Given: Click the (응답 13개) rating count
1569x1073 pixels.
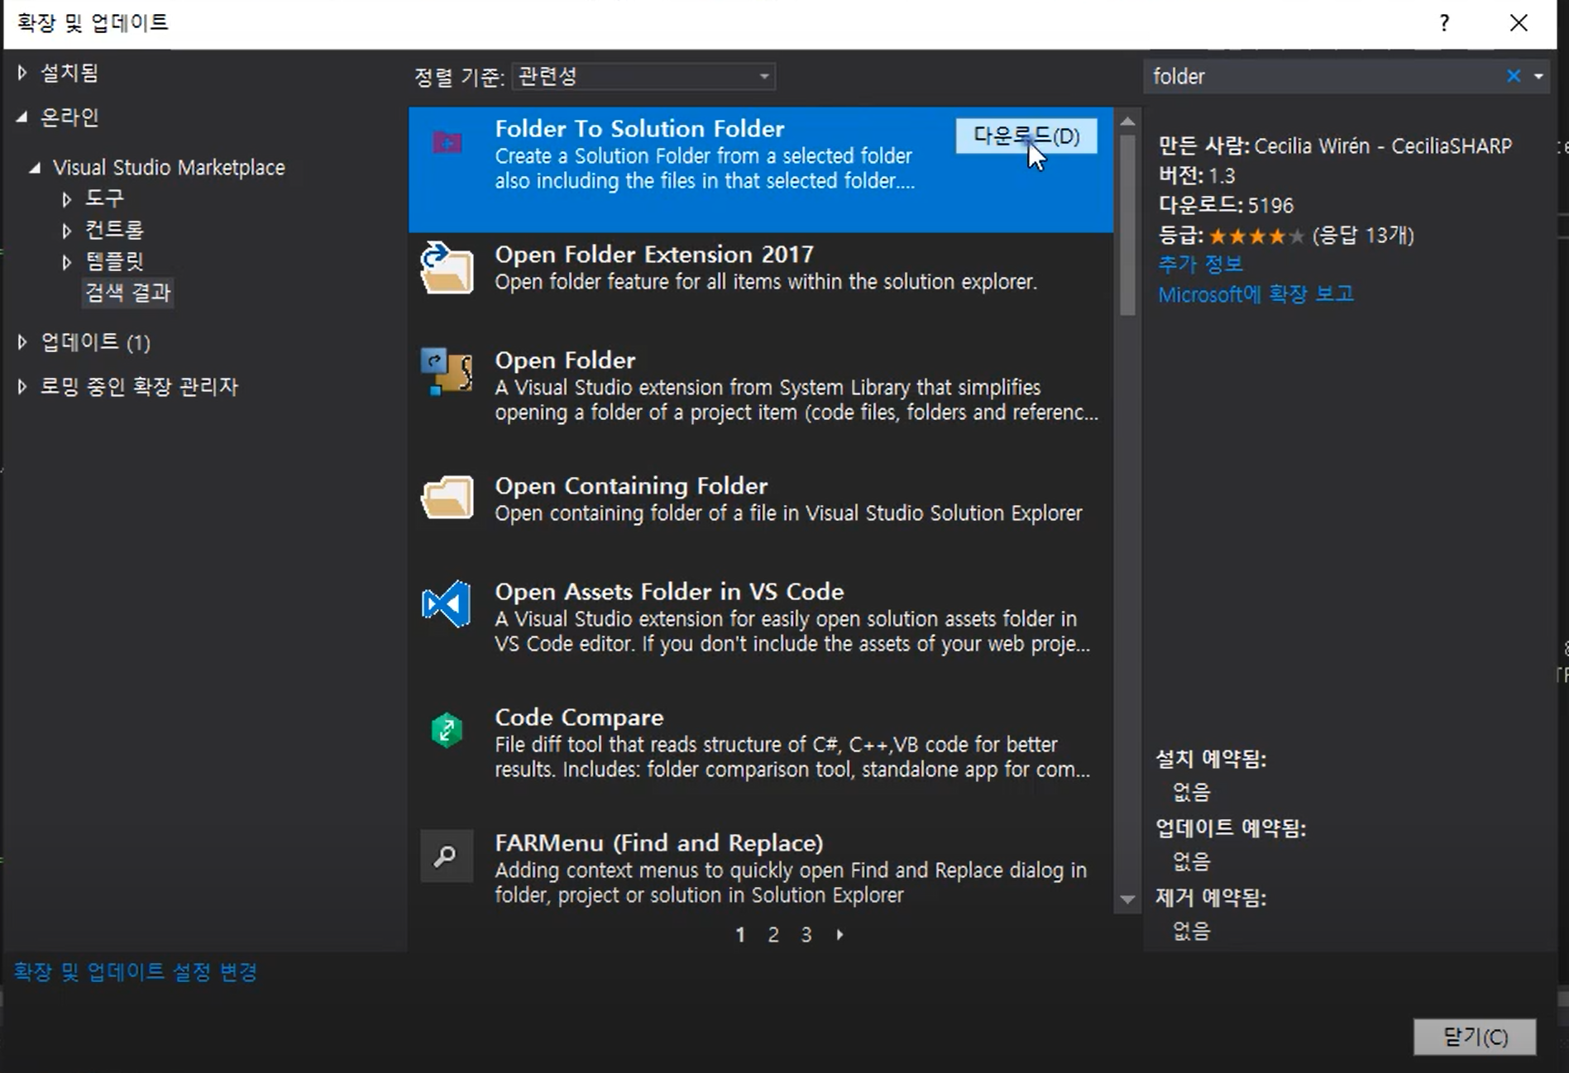Looking at the screenshot, I should (x=1363, y=236).
